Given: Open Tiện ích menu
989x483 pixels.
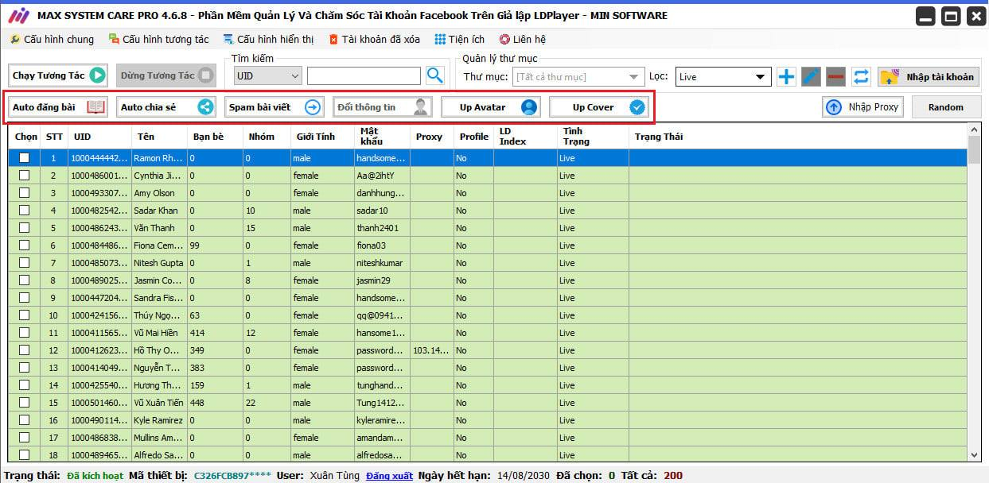Looking at the screenshot, I should (460, 39).
